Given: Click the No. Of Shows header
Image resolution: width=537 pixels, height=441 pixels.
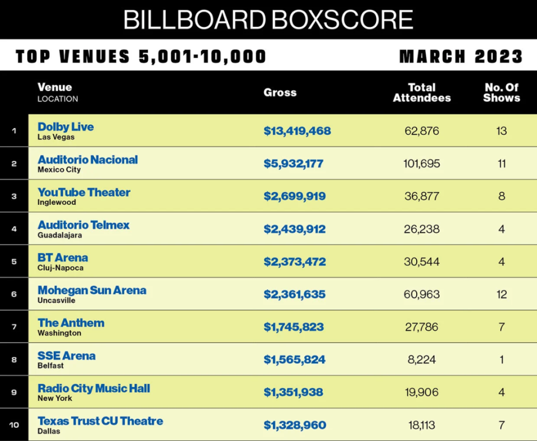Looking at the screenshot, I should pos(502,92).
